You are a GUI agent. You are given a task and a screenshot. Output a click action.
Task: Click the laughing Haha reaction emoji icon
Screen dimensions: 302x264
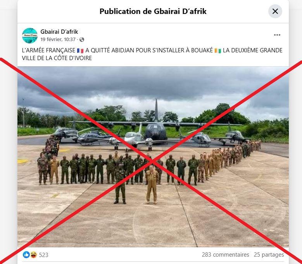[33, 255]
